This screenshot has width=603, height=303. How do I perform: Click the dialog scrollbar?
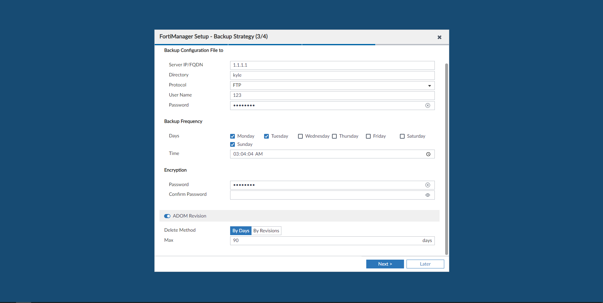point(446,157)
